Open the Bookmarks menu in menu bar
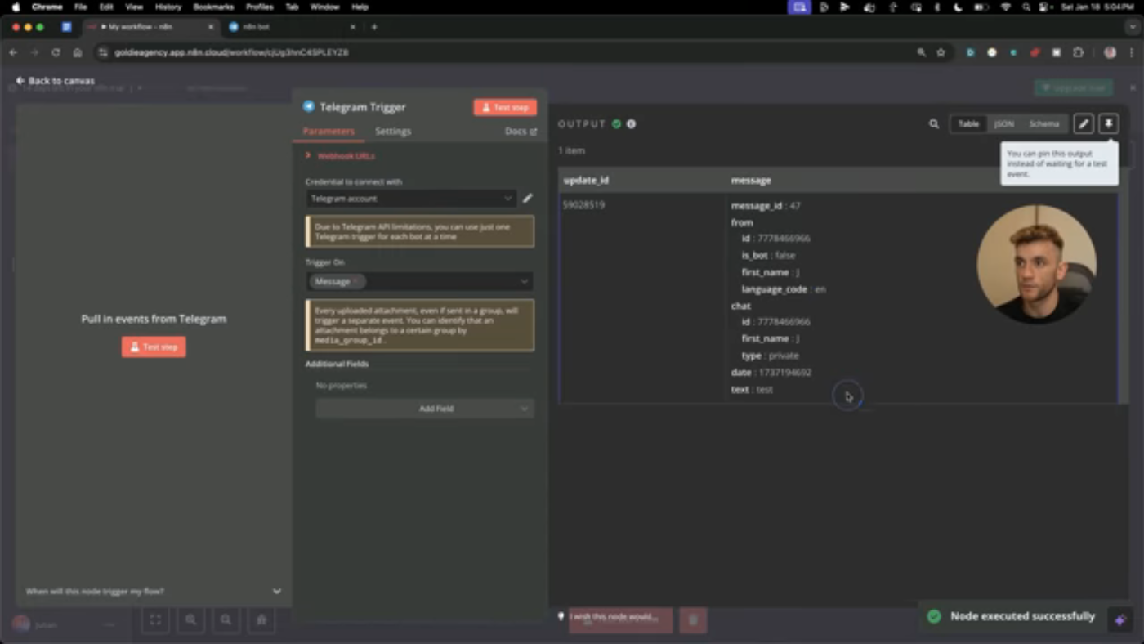The image size is (1144, 644). click(x=213, y=7)
